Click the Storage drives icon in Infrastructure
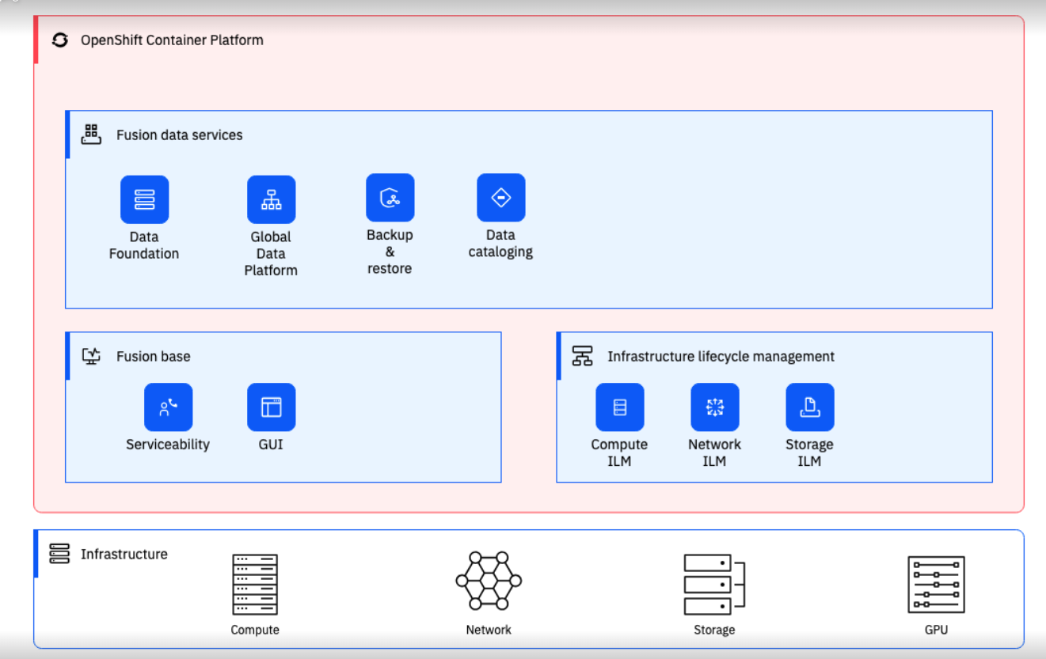 tap(714, 585)
